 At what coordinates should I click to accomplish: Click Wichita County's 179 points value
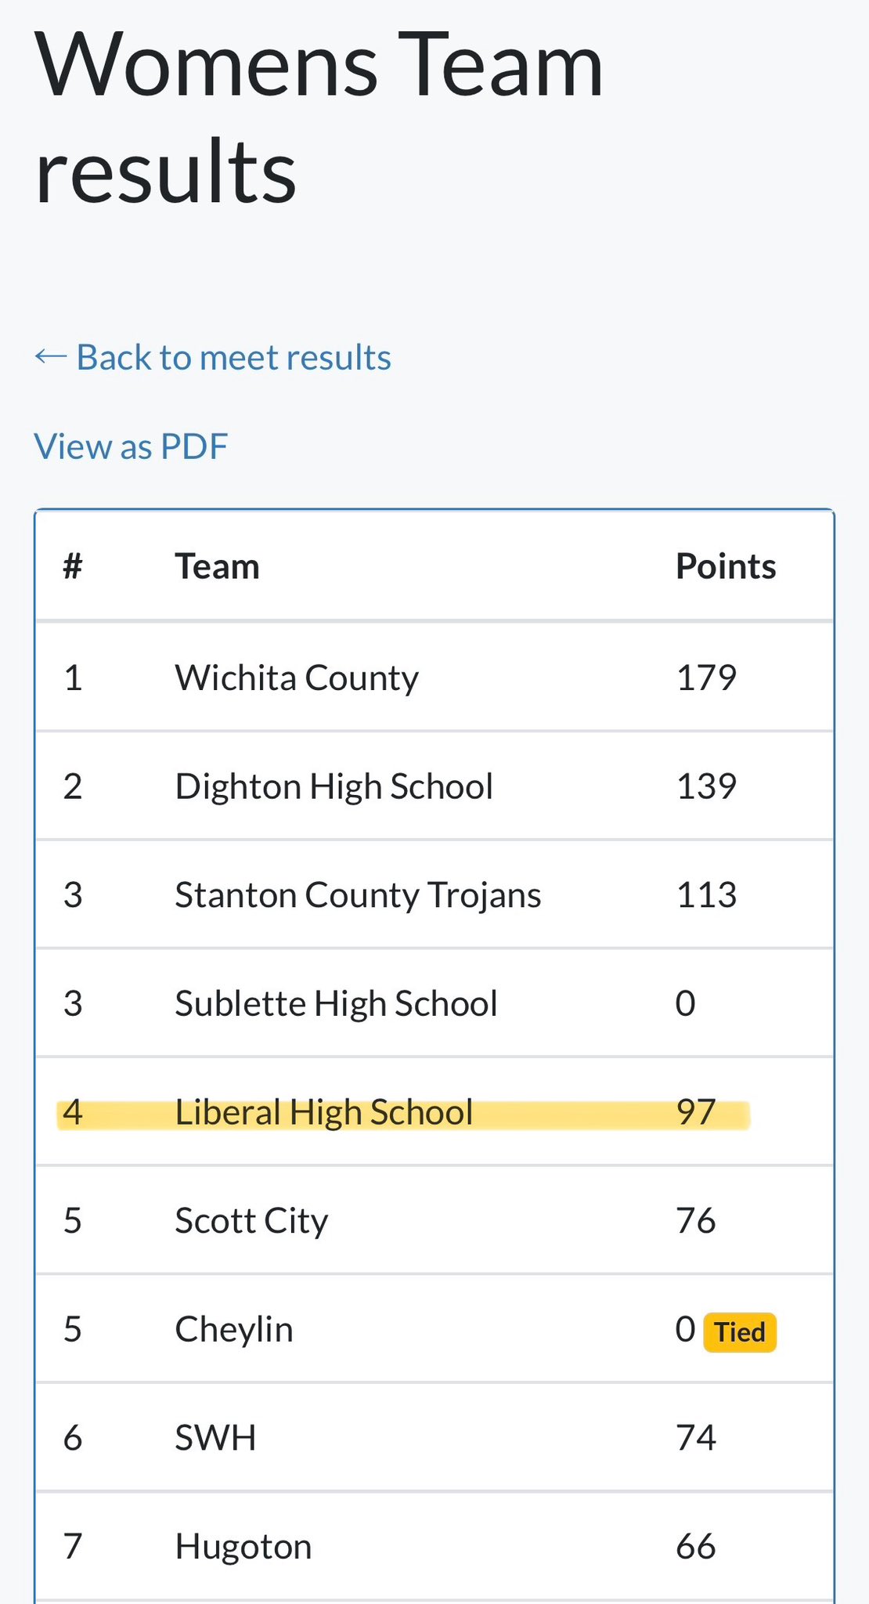(706, 677)
